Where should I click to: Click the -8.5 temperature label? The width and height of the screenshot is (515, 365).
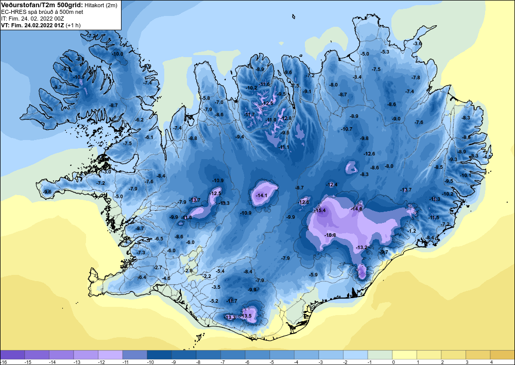tap(438, 167)
